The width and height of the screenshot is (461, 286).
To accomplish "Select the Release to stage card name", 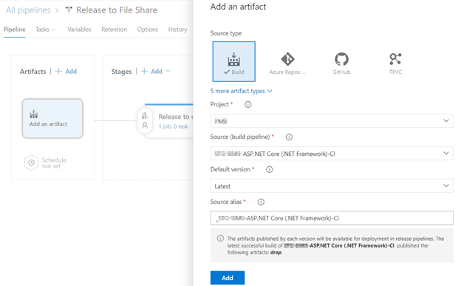I will [176, 117].
